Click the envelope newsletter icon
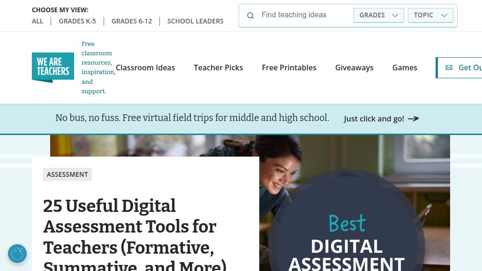 (449, 68)
